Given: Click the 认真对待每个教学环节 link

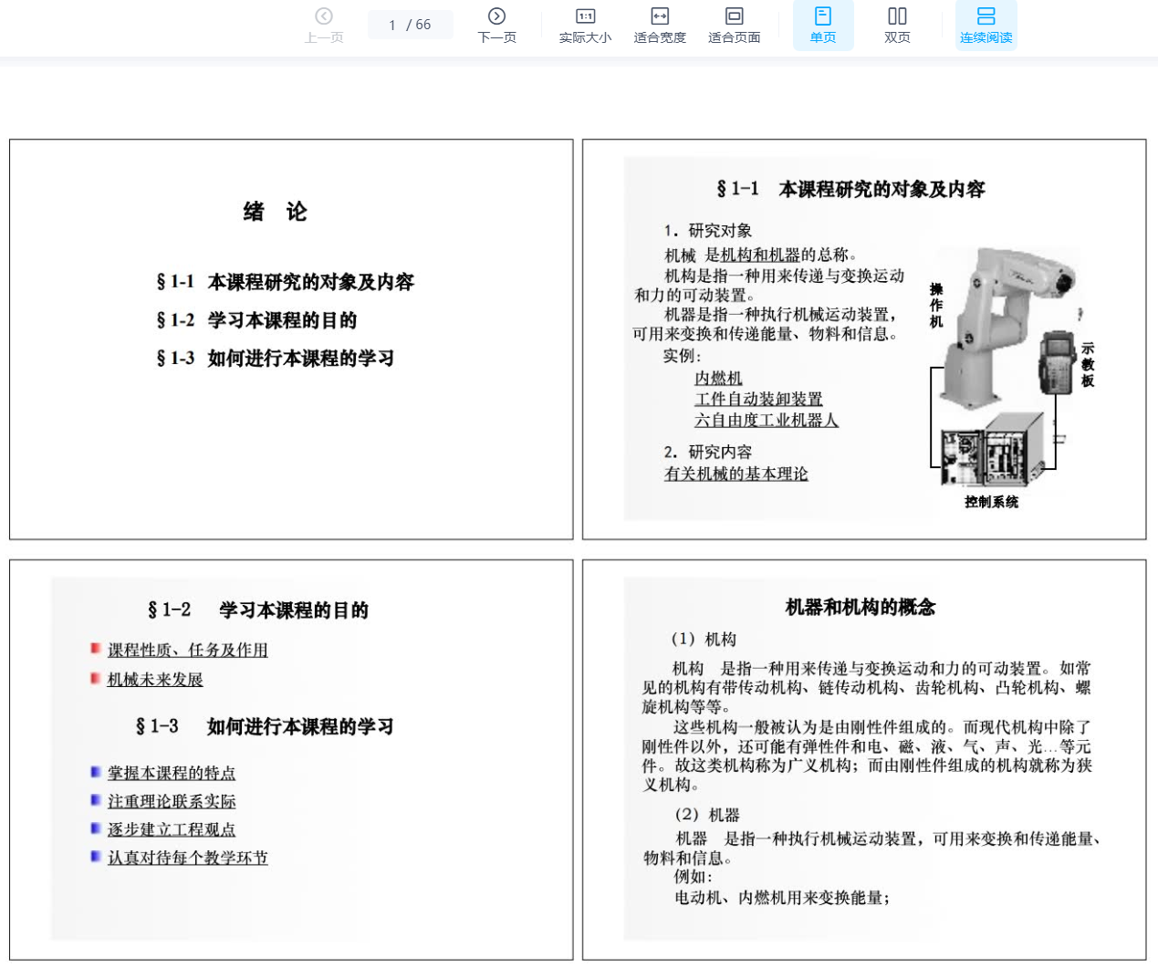Looking at the screenshot, I should [x=187, y=858].
